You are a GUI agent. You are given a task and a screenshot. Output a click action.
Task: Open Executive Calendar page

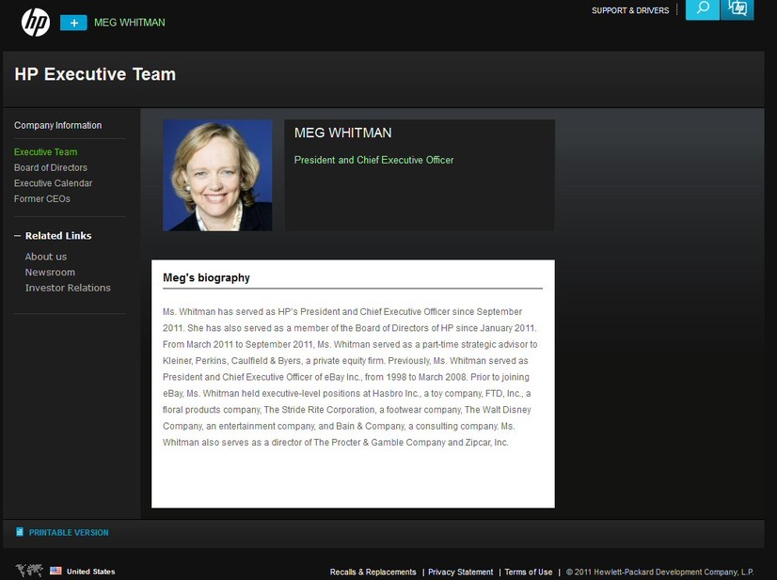53,183
